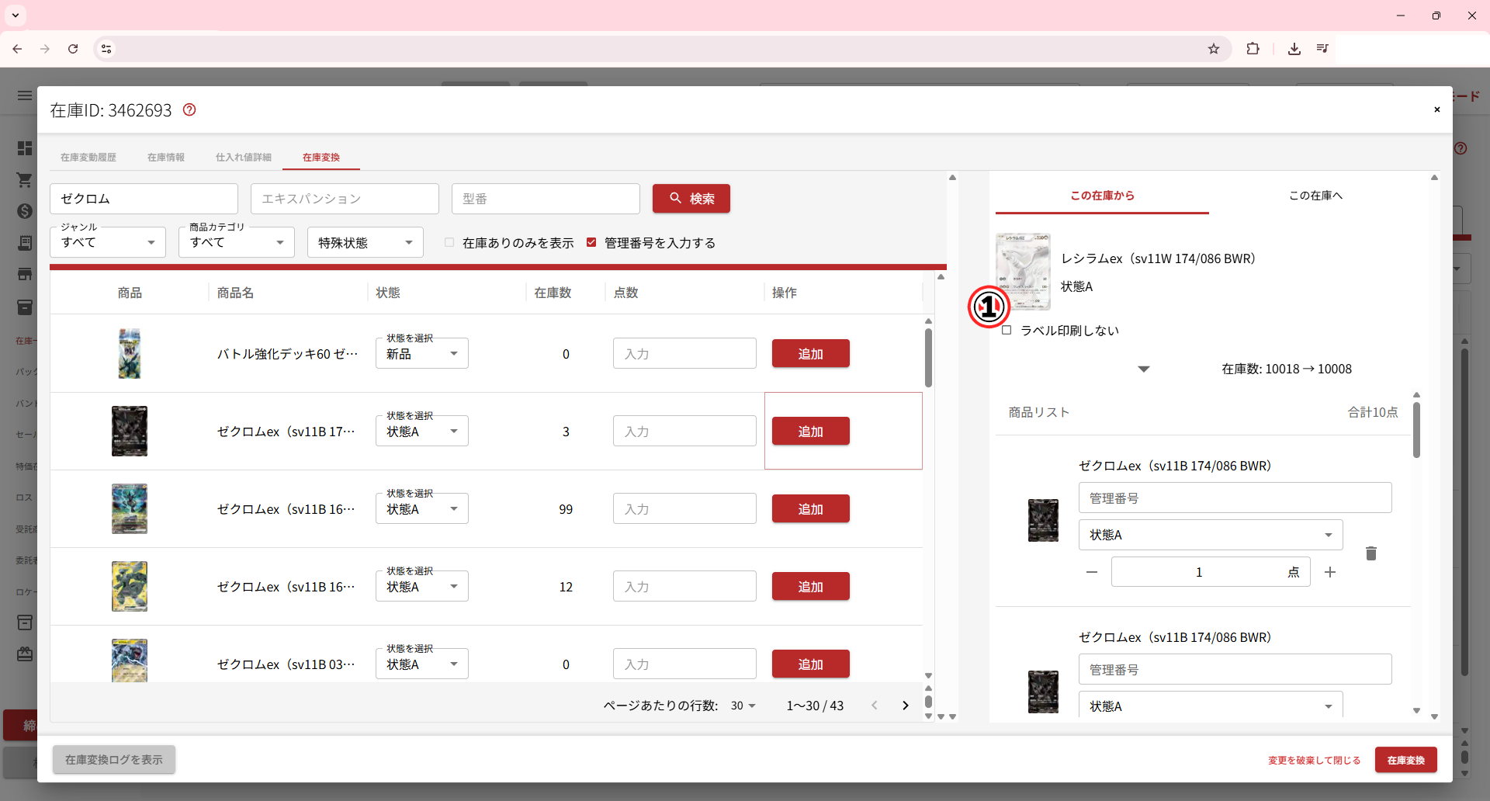Go to next page of results

coord(905,706)
